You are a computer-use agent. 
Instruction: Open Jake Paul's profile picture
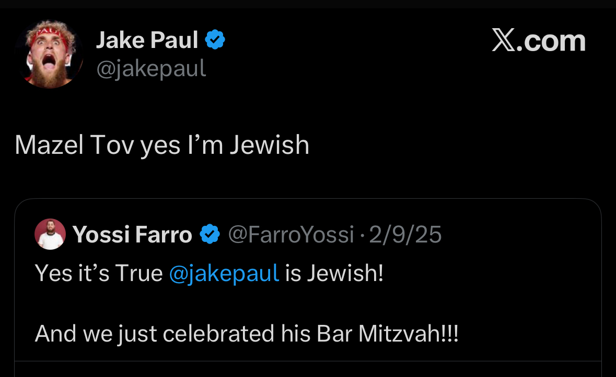click(x=50, y=54)
